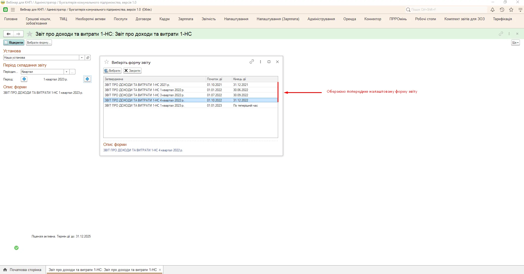Click the Наша установа input field
Viewport: 524px width, 274px height.
41,58
